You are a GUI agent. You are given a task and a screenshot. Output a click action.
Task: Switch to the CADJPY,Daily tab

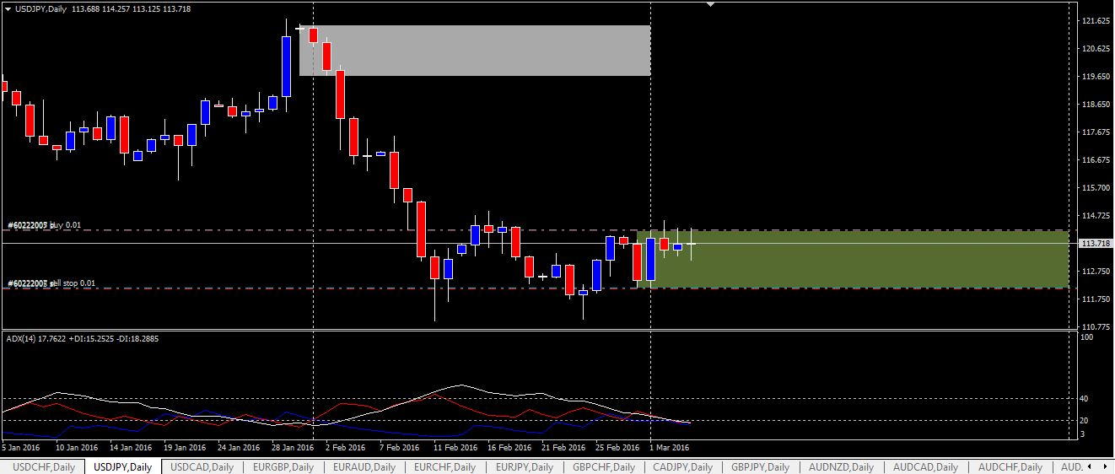682,467
